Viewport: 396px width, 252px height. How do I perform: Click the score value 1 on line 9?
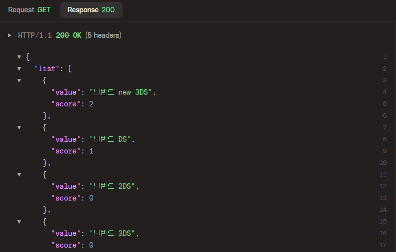[x=91, y=151]
